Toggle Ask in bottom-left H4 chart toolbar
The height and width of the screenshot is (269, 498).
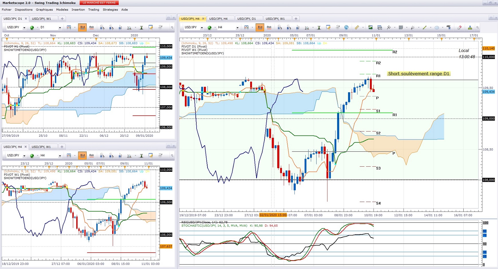[x=92, y=156]
